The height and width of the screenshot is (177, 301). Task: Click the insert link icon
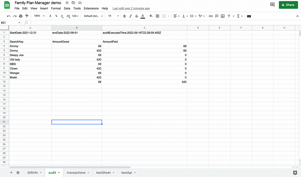point(211,16)
